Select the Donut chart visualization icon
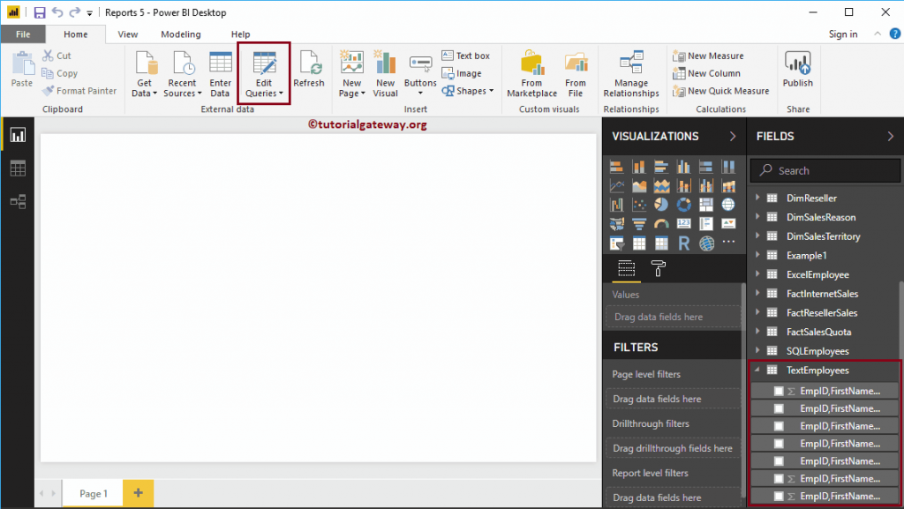904x509 pixels. 684,204
